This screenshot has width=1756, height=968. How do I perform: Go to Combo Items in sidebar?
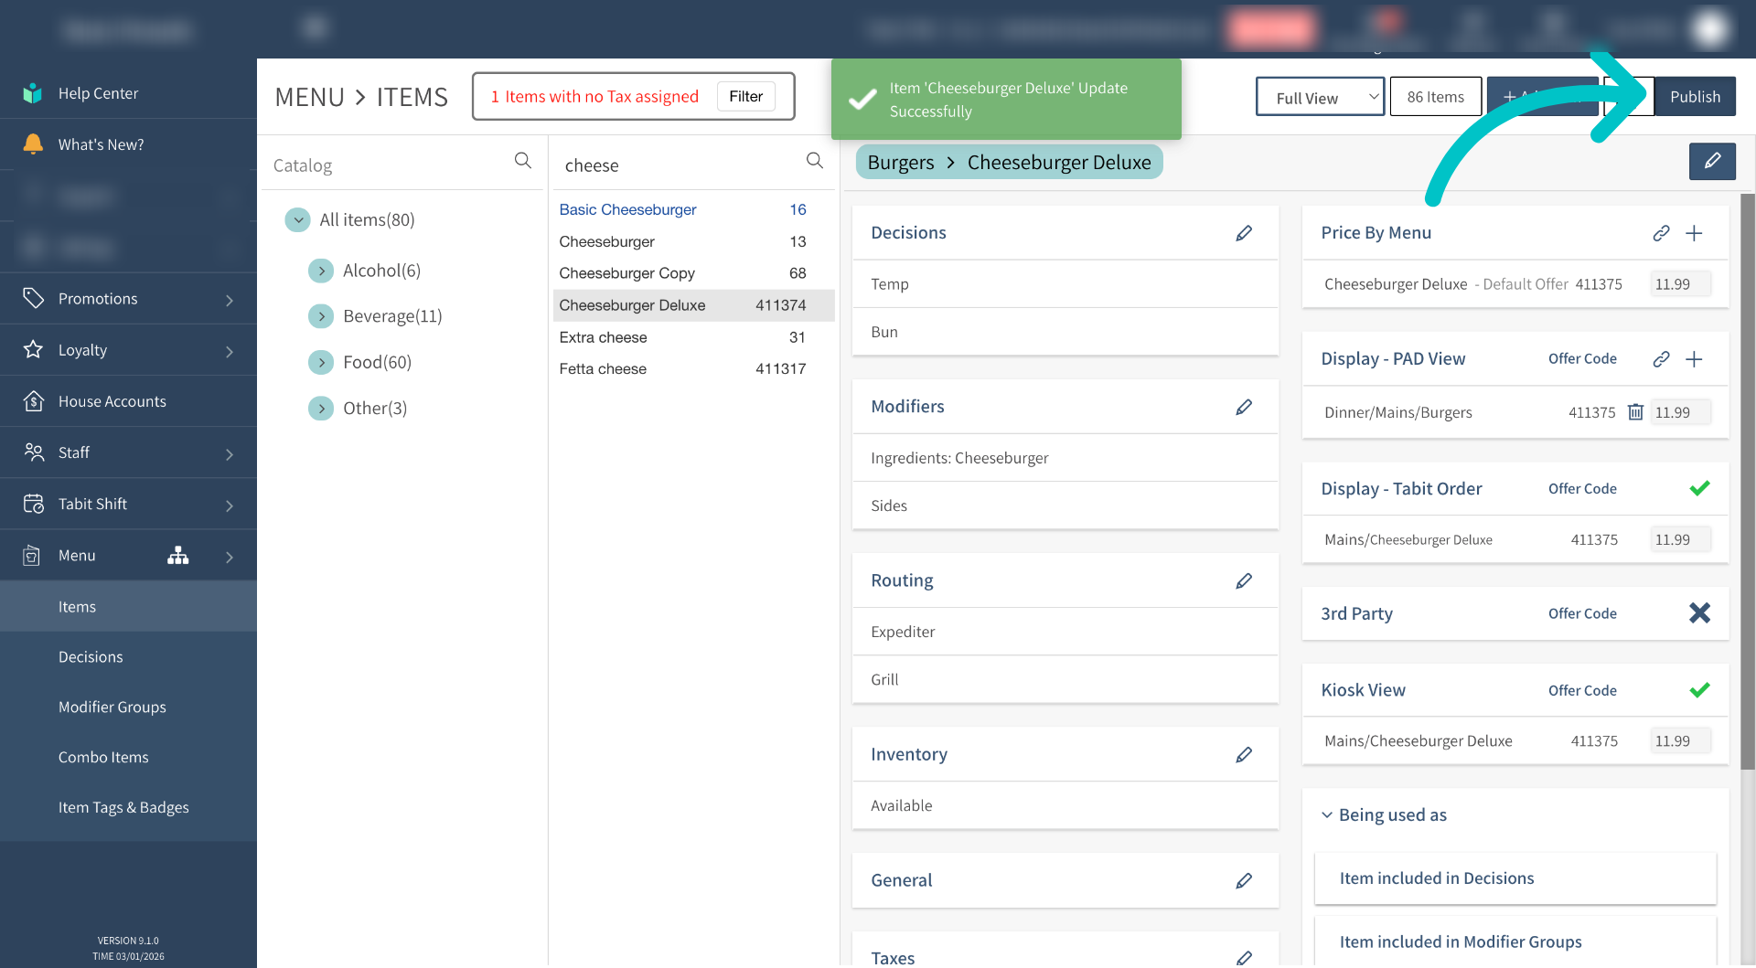click(x=103, y=757)
